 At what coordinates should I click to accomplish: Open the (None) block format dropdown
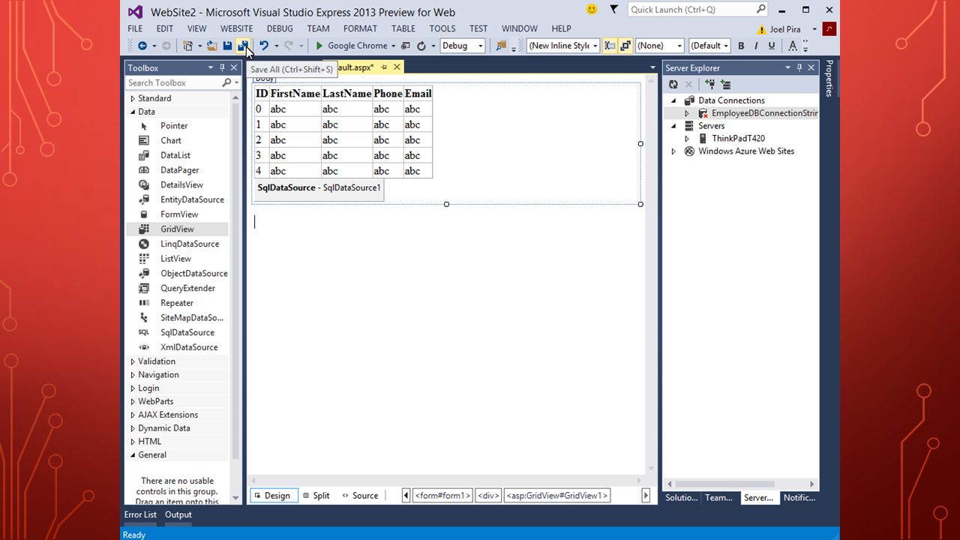point(679,46)
